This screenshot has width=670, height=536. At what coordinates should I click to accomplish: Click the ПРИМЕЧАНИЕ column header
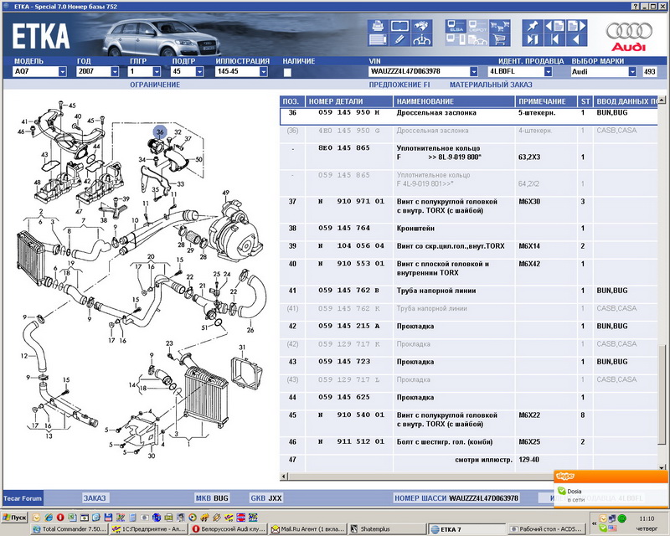click(547, 101)
